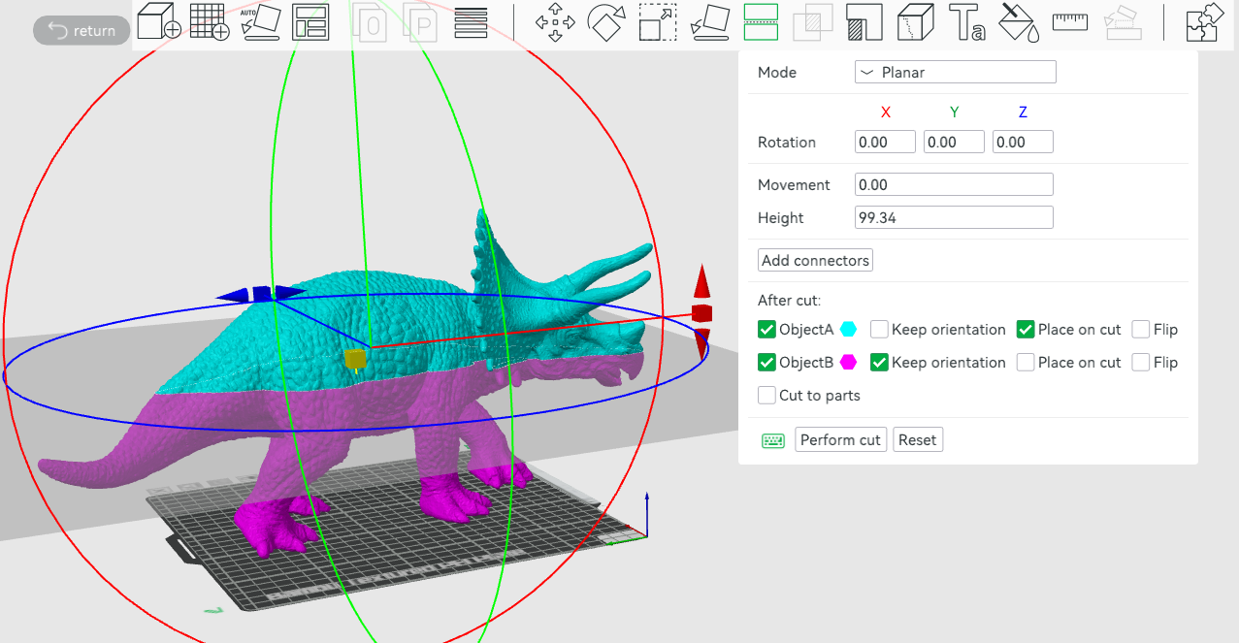The width and height of the screenshot is (1239, 643).
Task: Click the Add plate grid icon
Action: tap(209, 21)
